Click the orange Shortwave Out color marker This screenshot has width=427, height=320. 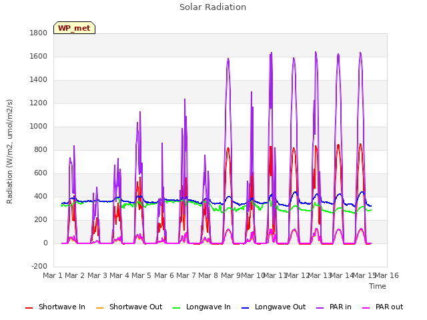coord(99,308)
